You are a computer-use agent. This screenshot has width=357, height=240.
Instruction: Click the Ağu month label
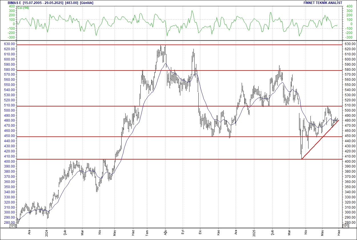pos(165,233)
